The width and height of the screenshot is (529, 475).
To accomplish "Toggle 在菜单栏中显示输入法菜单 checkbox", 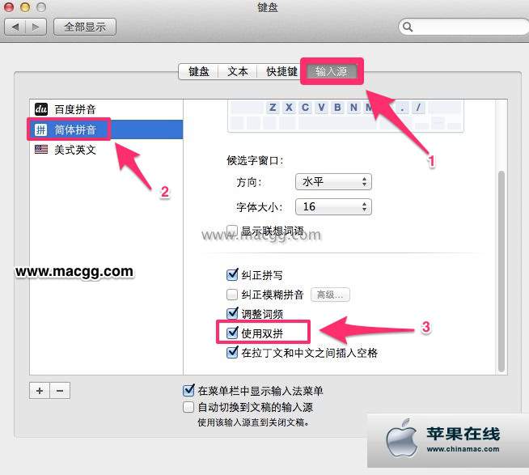I will 188,391.
